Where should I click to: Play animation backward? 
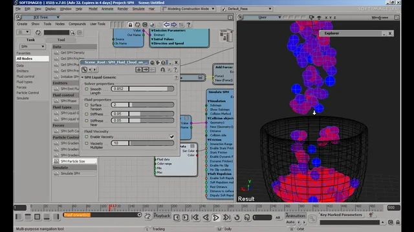coord(206,218)
